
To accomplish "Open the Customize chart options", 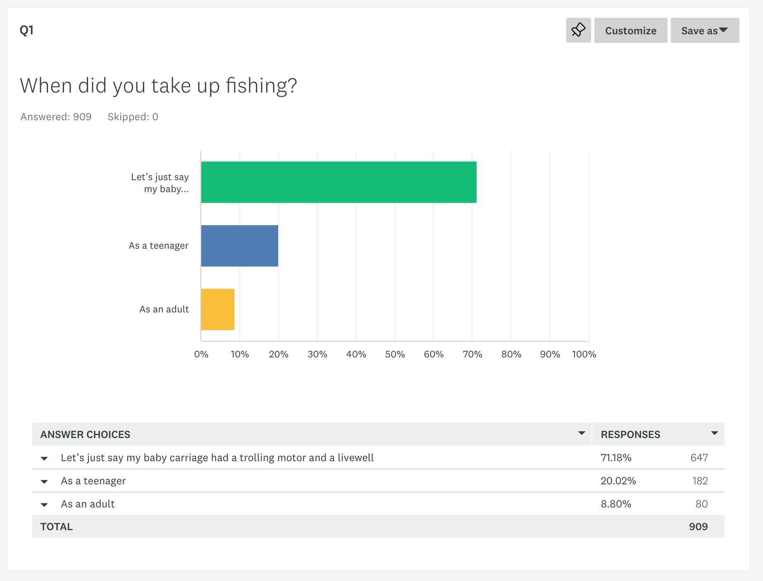I will [631, 30].
